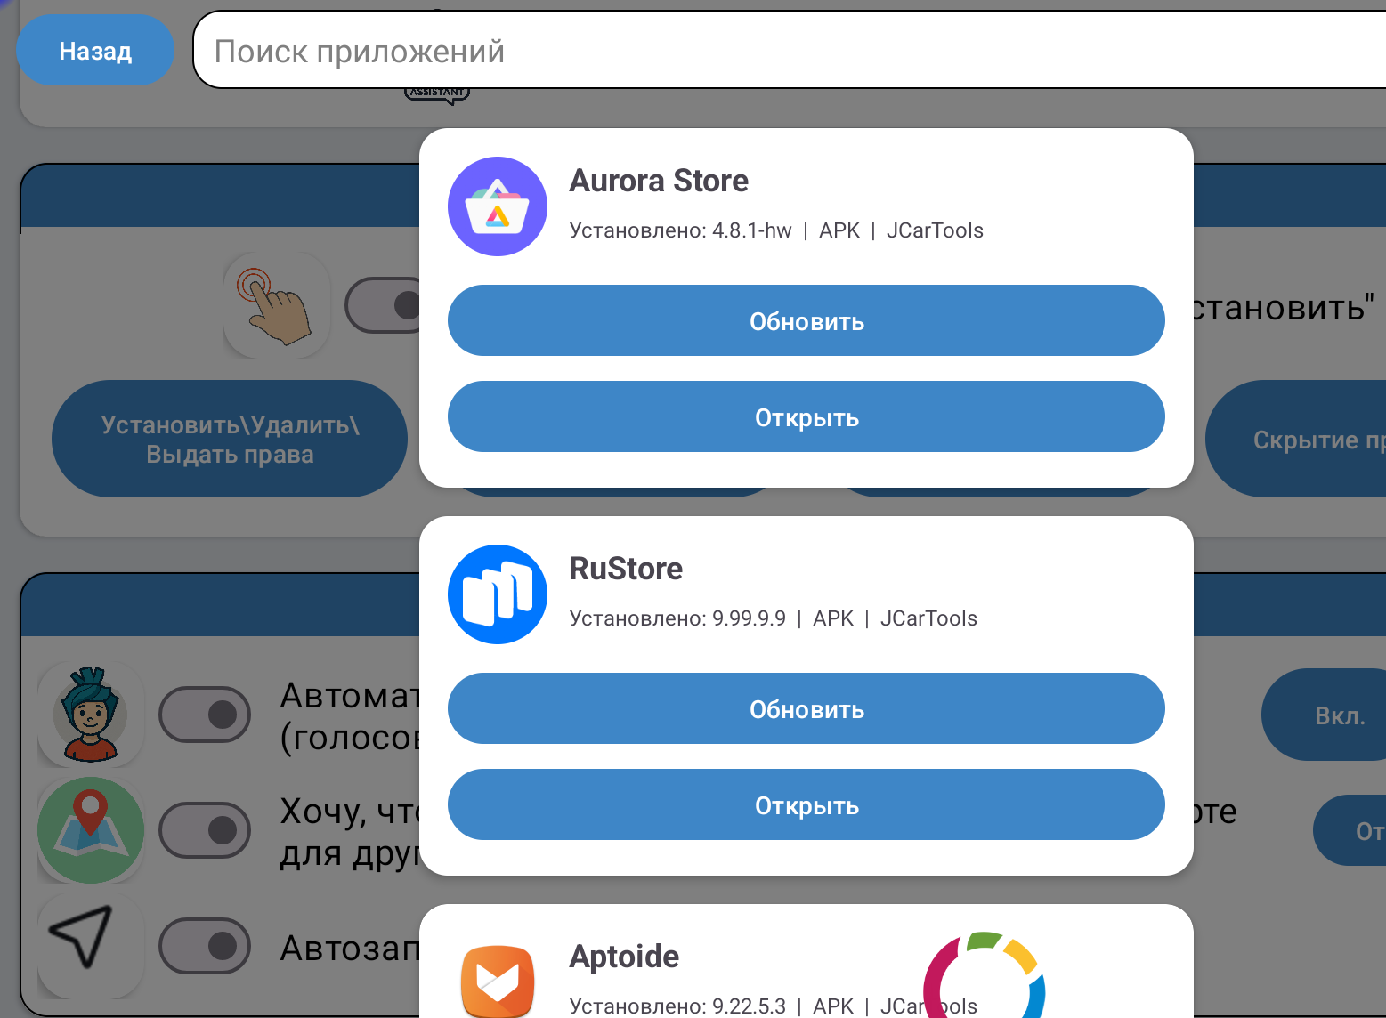The height and width of the screenshot is (1018, 1386).
Task: Click the tapping hand icon
Action: pos(278,305)
